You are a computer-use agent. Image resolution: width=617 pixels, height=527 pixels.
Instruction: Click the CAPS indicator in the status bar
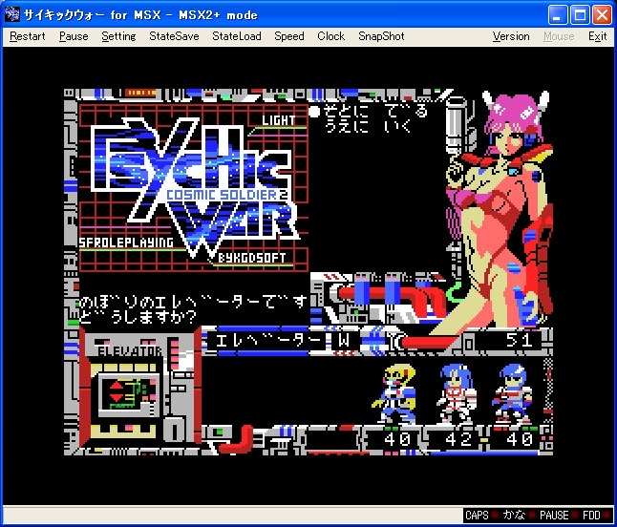coord(477,516)
